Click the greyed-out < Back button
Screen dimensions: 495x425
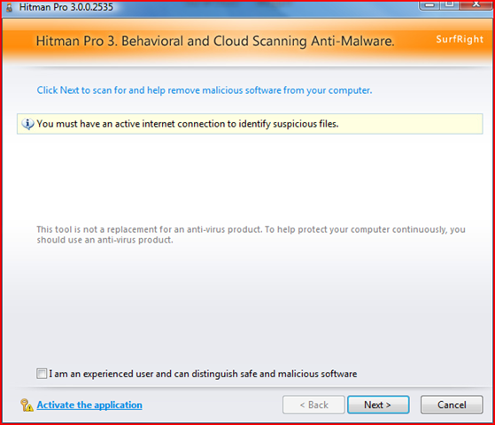coord(313,405)
